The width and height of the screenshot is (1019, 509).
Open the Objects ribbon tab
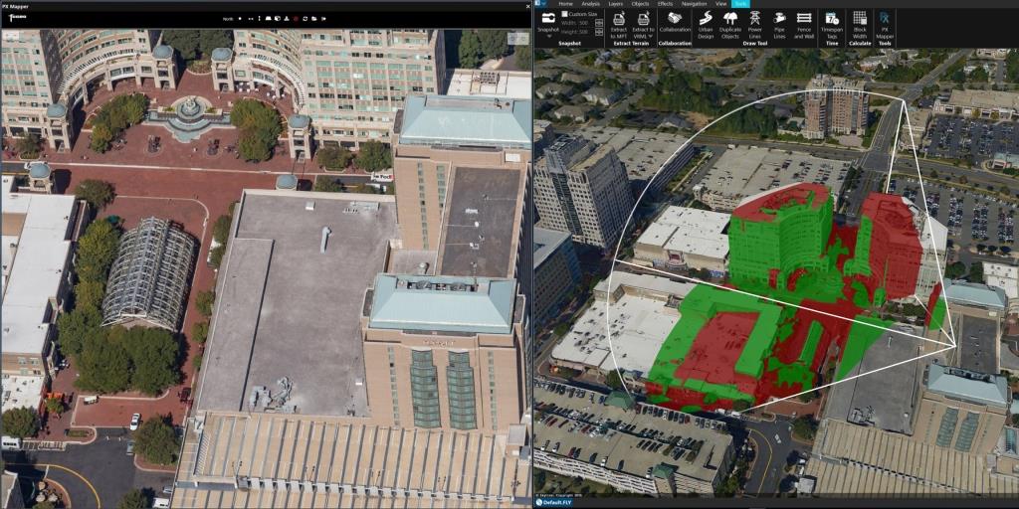[x=640, y=4]
